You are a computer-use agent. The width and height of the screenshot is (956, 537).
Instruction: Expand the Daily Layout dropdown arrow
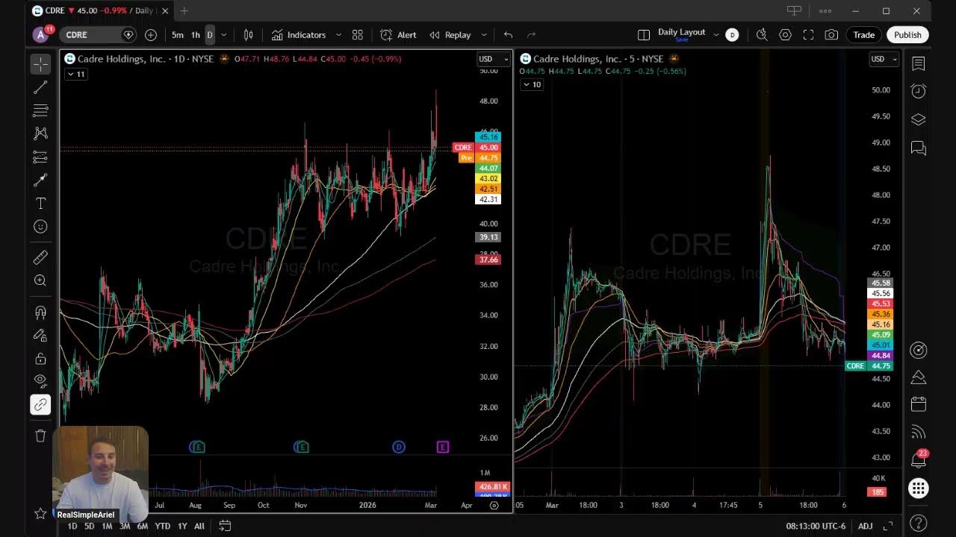[716, 35]
